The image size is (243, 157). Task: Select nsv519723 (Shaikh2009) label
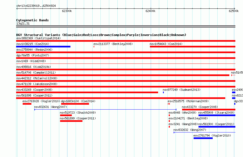point(78,113)
